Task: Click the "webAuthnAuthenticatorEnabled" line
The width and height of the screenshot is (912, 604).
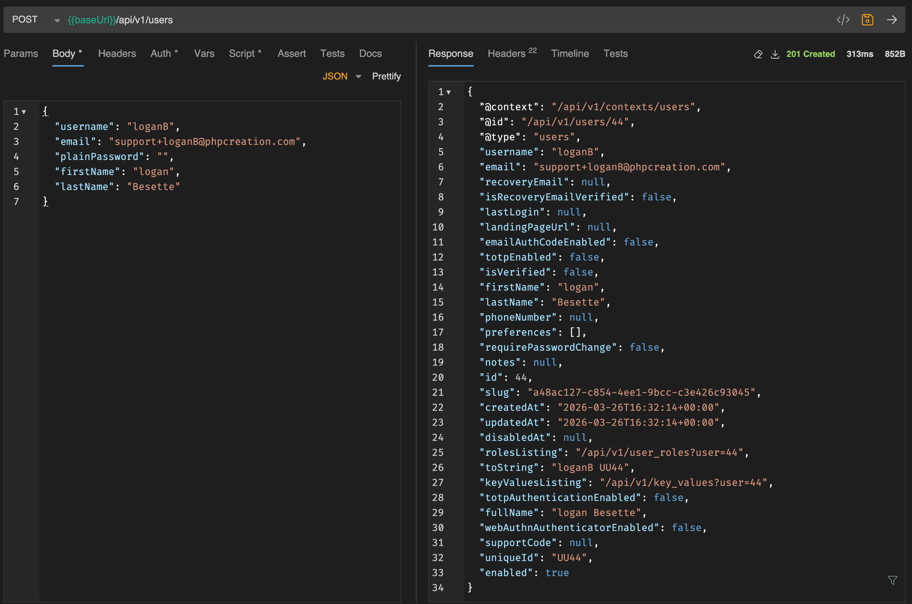Action: (x=593, y=528)
